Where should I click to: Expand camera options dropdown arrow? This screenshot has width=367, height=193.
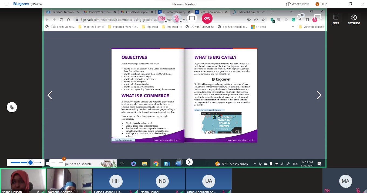[x=166, y=22]
